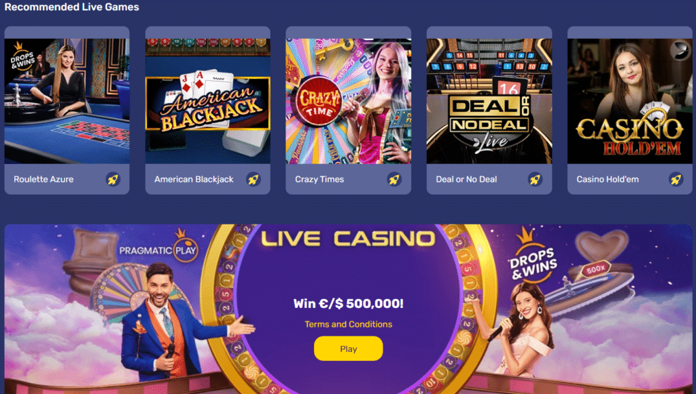Image resolution: width=696 pixels, height=394 pixels.
Task: Select the Casino Hold'em game thumbnail
Action: click(630, 101)
